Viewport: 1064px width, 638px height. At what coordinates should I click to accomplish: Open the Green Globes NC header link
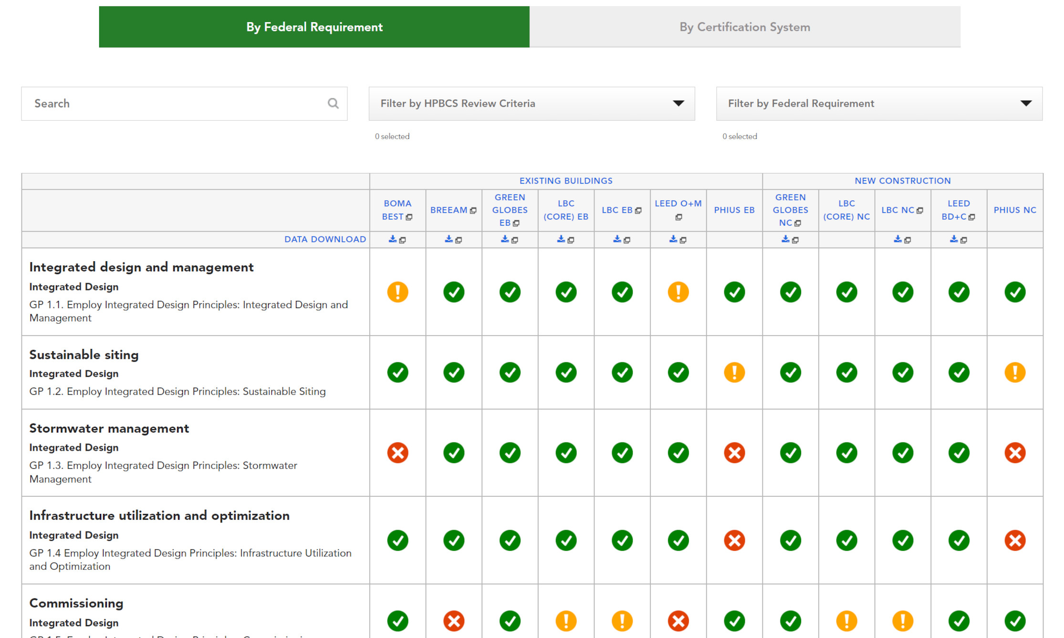tap(791, 210)
